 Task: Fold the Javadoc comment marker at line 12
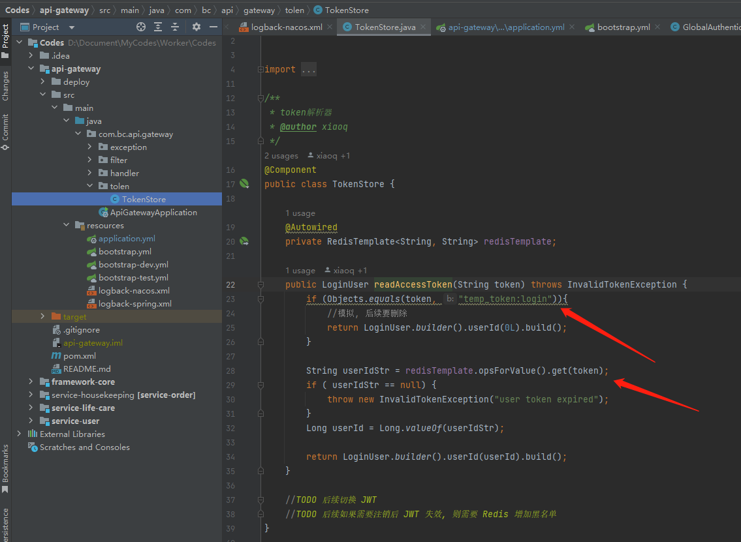260,98
